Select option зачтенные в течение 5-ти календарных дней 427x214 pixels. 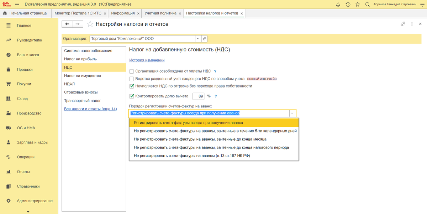pos(214,131)
